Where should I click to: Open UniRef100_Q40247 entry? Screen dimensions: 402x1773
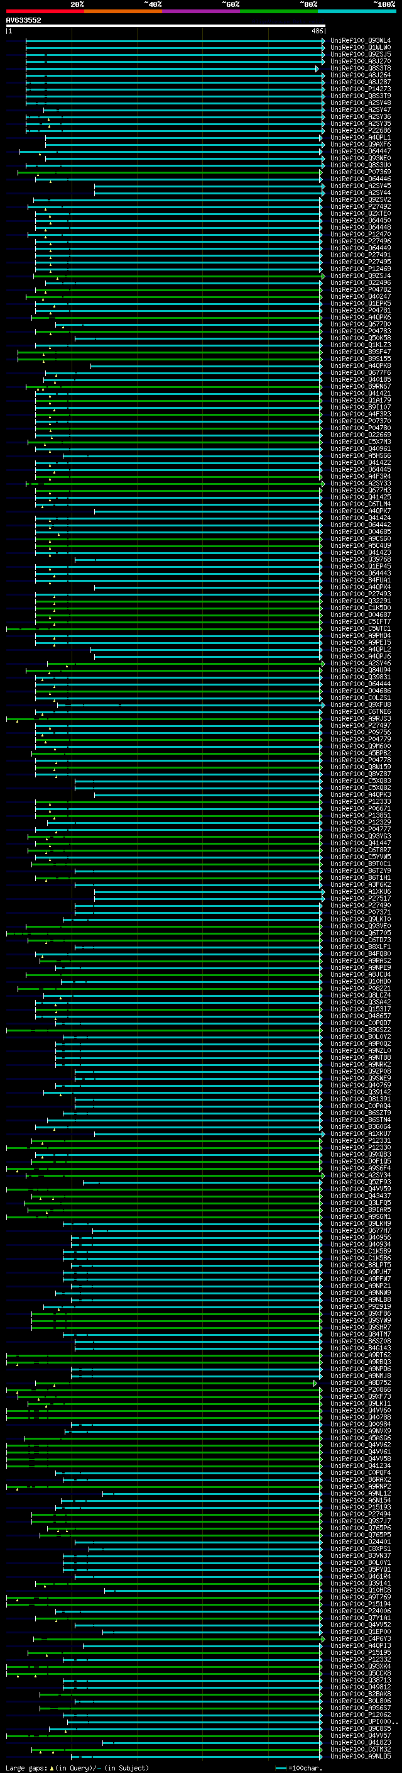360,297
